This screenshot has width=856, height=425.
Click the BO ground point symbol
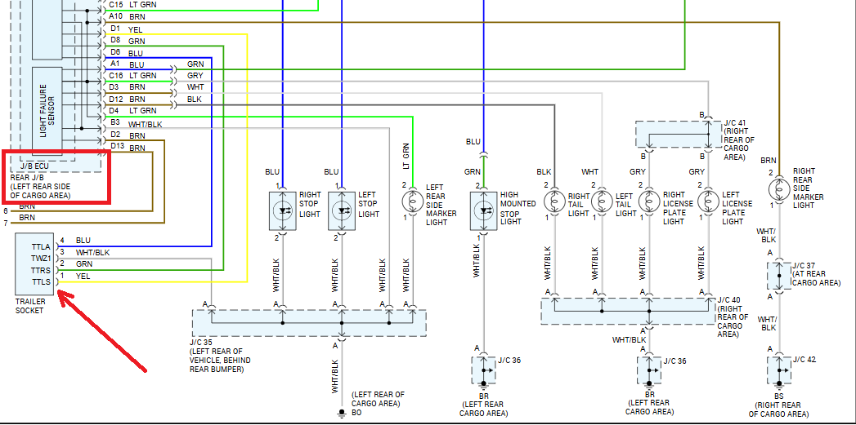pos(342,412)
